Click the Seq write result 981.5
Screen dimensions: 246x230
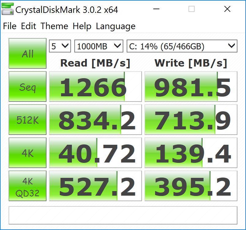[191, 86]
